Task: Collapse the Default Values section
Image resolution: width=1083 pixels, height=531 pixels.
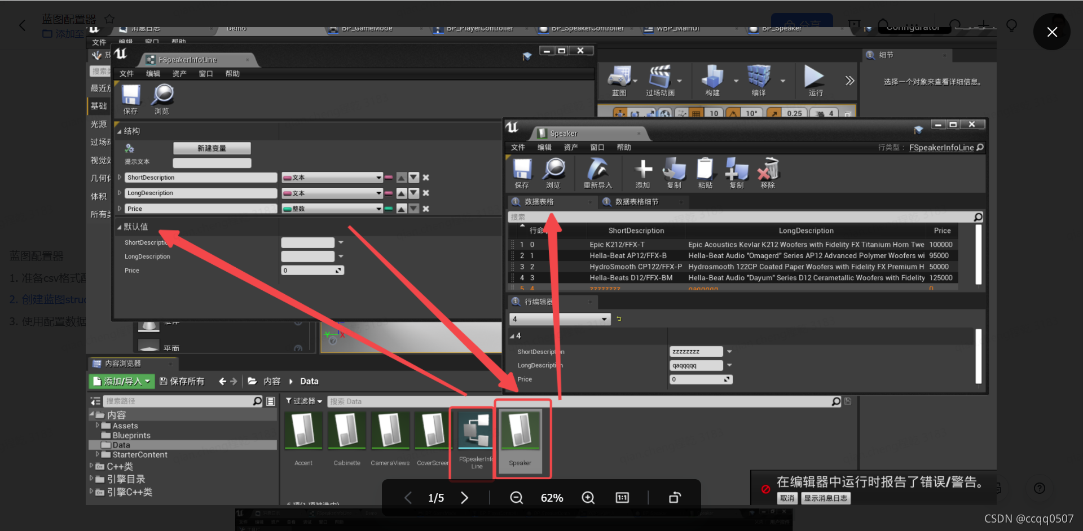Action: 119,227
